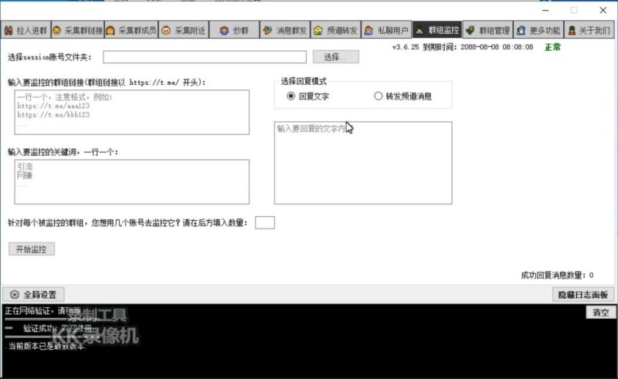Click the account quantity input box
The height and width of the screenshot is (379, 618).
pyautogui.click(x=265, y=222)
